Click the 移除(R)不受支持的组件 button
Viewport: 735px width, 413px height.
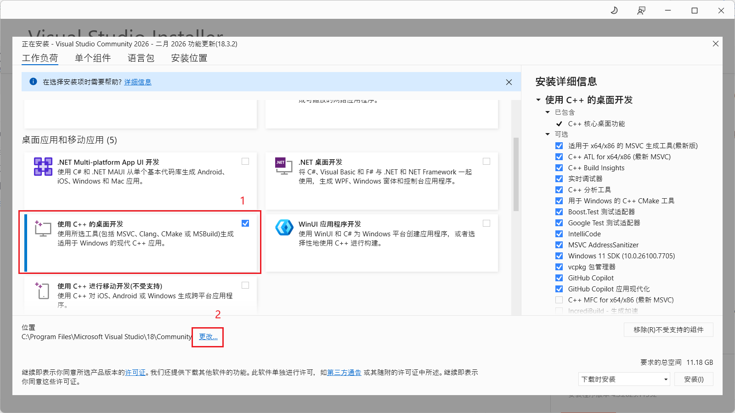pos(668,329)
